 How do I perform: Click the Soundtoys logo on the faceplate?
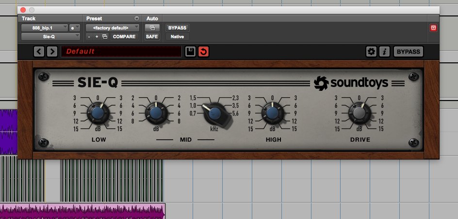coord(351,83)
